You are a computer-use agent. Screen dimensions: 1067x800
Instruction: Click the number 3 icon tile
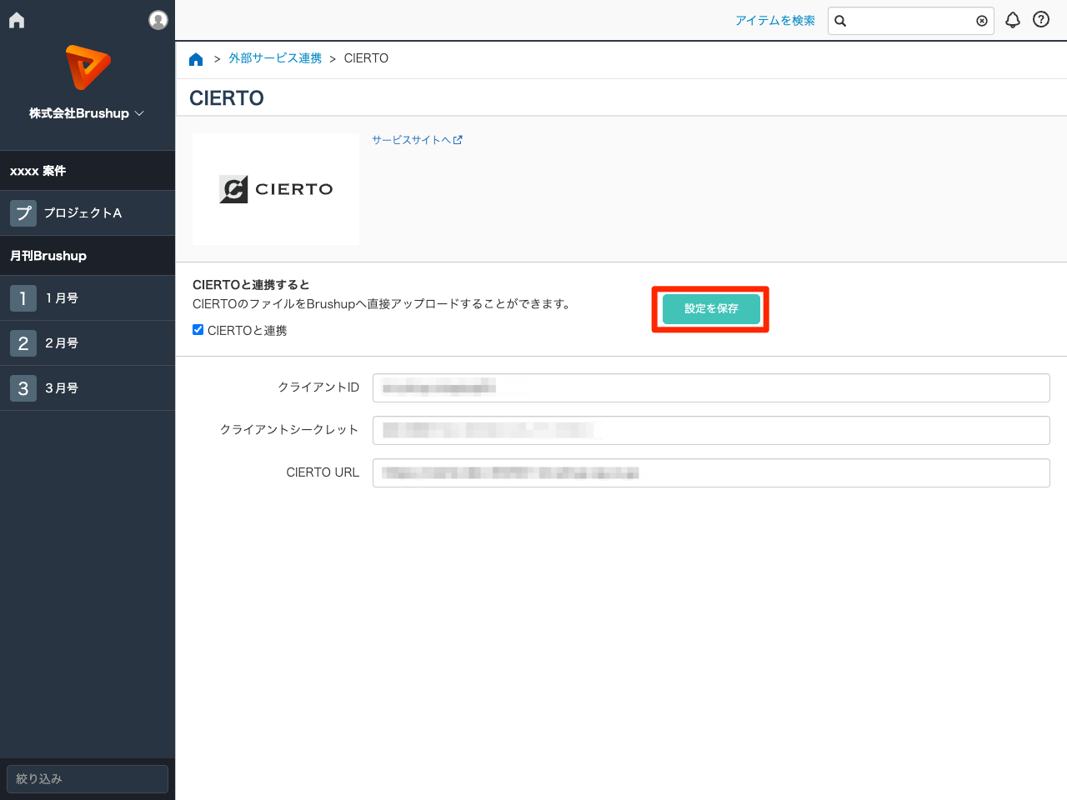[23, 388]
